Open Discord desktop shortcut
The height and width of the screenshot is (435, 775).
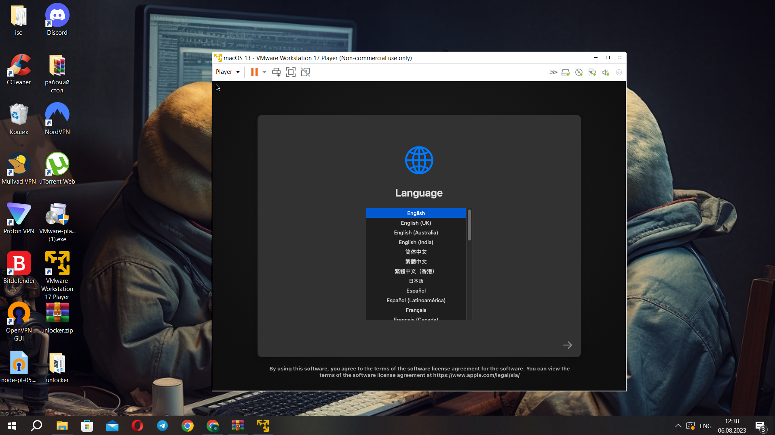pos(57,20)
